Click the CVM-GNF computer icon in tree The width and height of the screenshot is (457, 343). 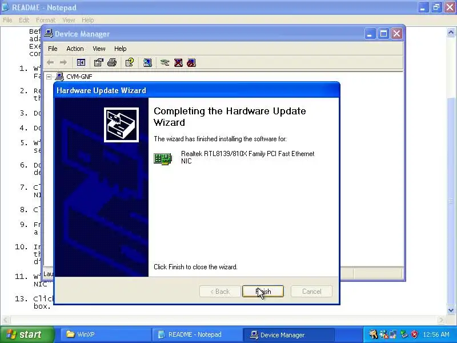[59, 77]
